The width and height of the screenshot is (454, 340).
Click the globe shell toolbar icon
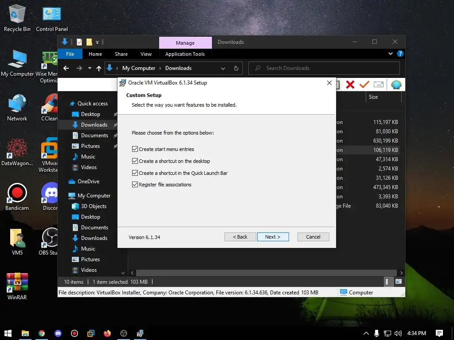[396, 85]
